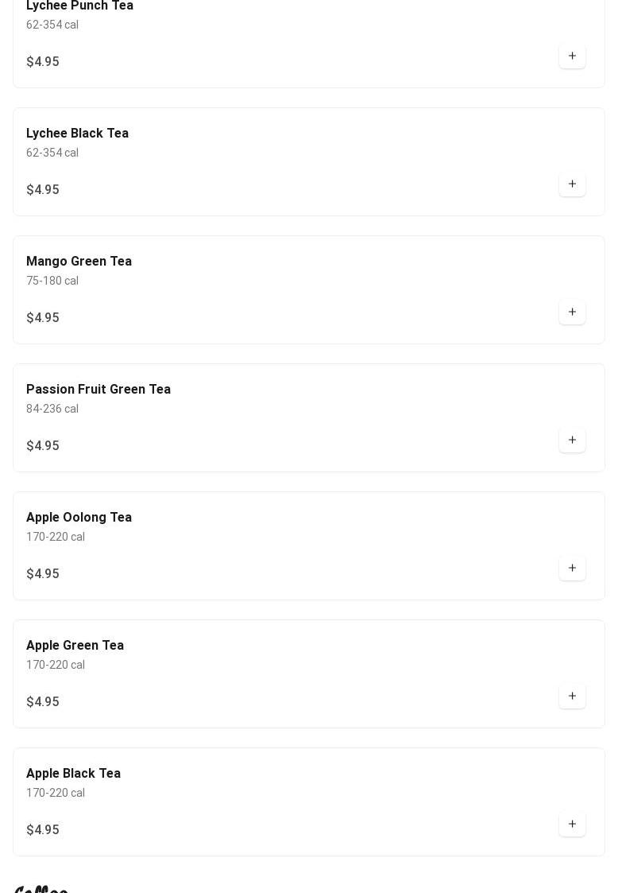
Task: Open Apple Oolong Tea product title
Action: [79, 518]
